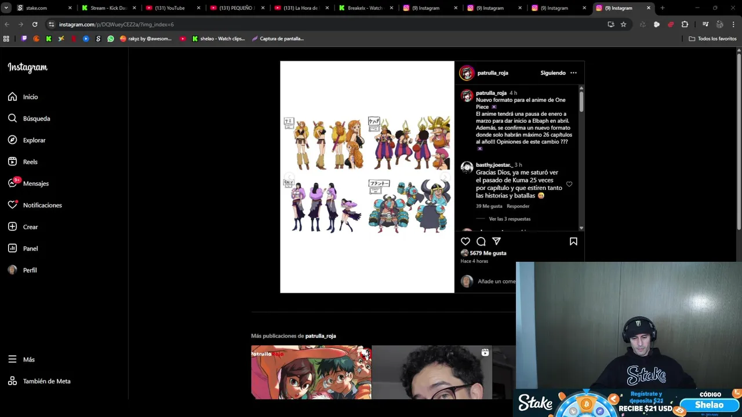Open Twitch bookmark icon

pos(24,39)
